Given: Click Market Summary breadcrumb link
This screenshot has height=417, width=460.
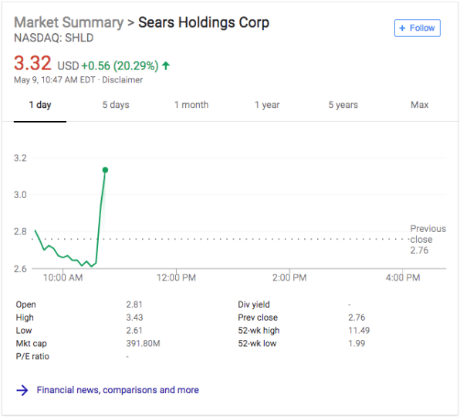Looking at the screenshot, I should coord(69,22).
